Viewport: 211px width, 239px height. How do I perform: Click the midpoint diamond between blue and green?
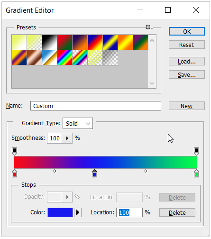(146, 171)
